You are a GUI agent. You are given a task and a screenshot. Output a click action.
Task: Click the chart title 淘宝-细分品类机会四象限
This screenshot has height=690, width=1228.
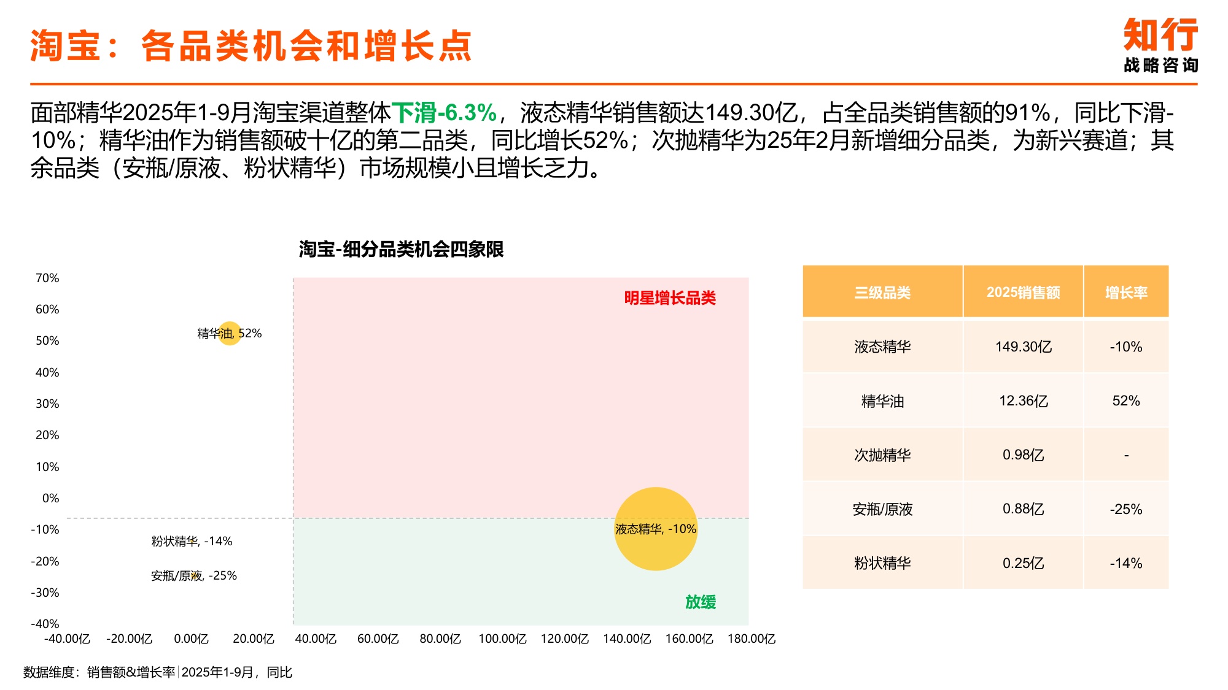point(401,249)
